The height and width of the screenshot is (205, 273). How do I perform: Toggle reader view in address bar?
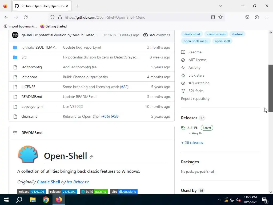[213, 17]
